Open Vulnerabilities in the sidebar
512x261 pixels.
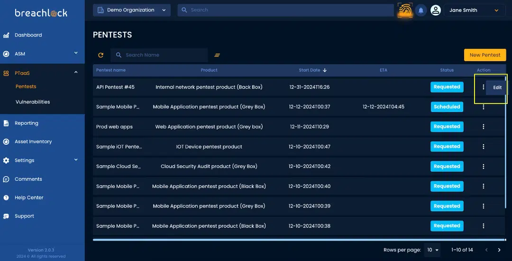33,102
